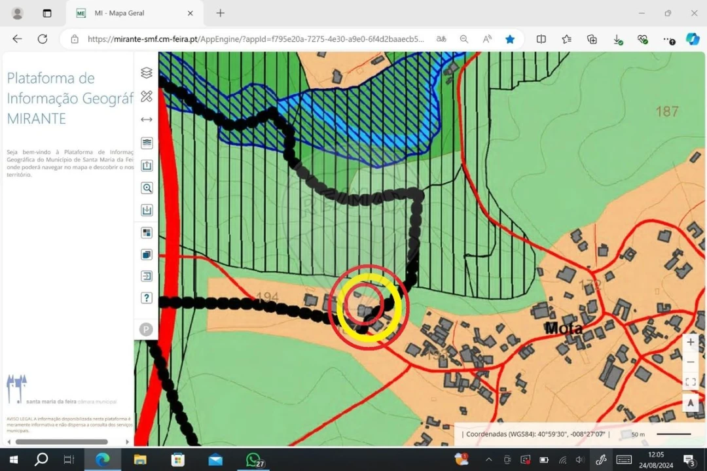Screen dimensions: 707x471
Task: Open the basemap gallery grid icon
Action: (147, 233)
